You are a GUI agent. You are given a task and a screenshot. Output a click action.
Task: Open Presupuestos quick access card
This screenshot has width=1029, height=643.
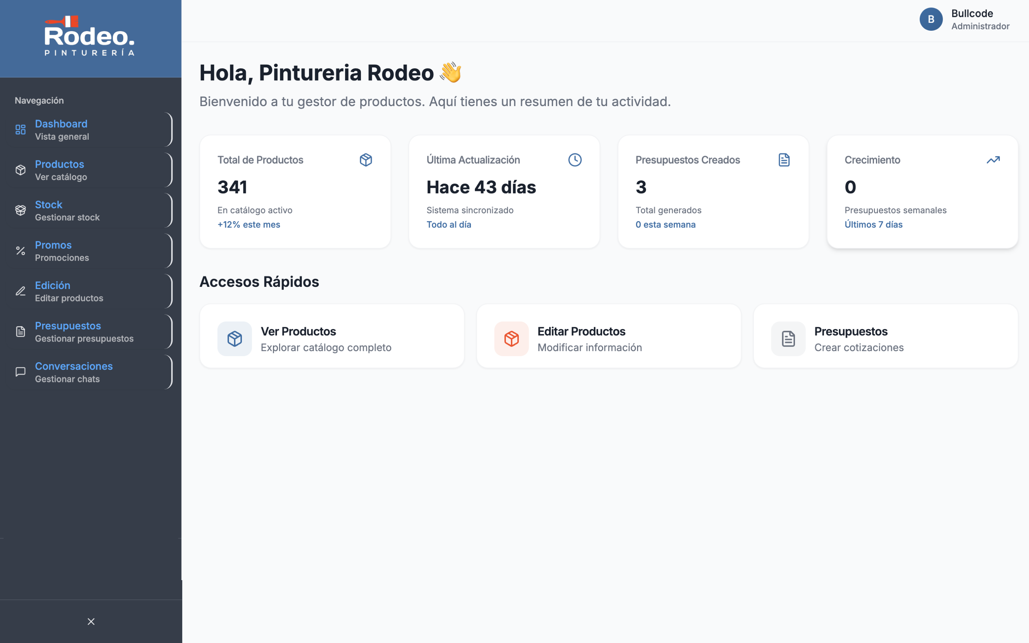pos(886,335)
